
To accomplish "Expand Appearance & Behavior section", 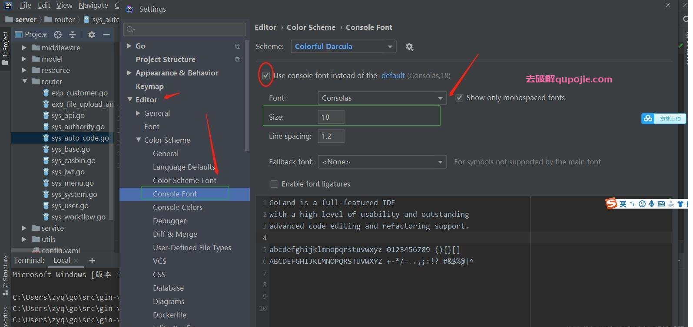I will click(129, 73).
